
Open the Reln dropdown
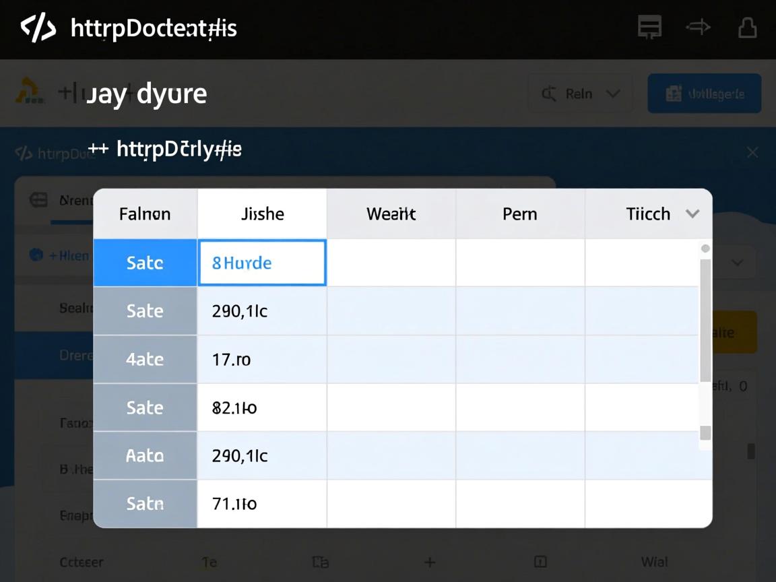[580, 94]
